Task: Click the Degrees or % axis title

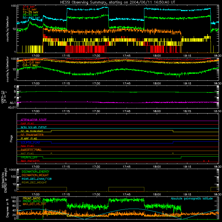Action: point(7,208)
